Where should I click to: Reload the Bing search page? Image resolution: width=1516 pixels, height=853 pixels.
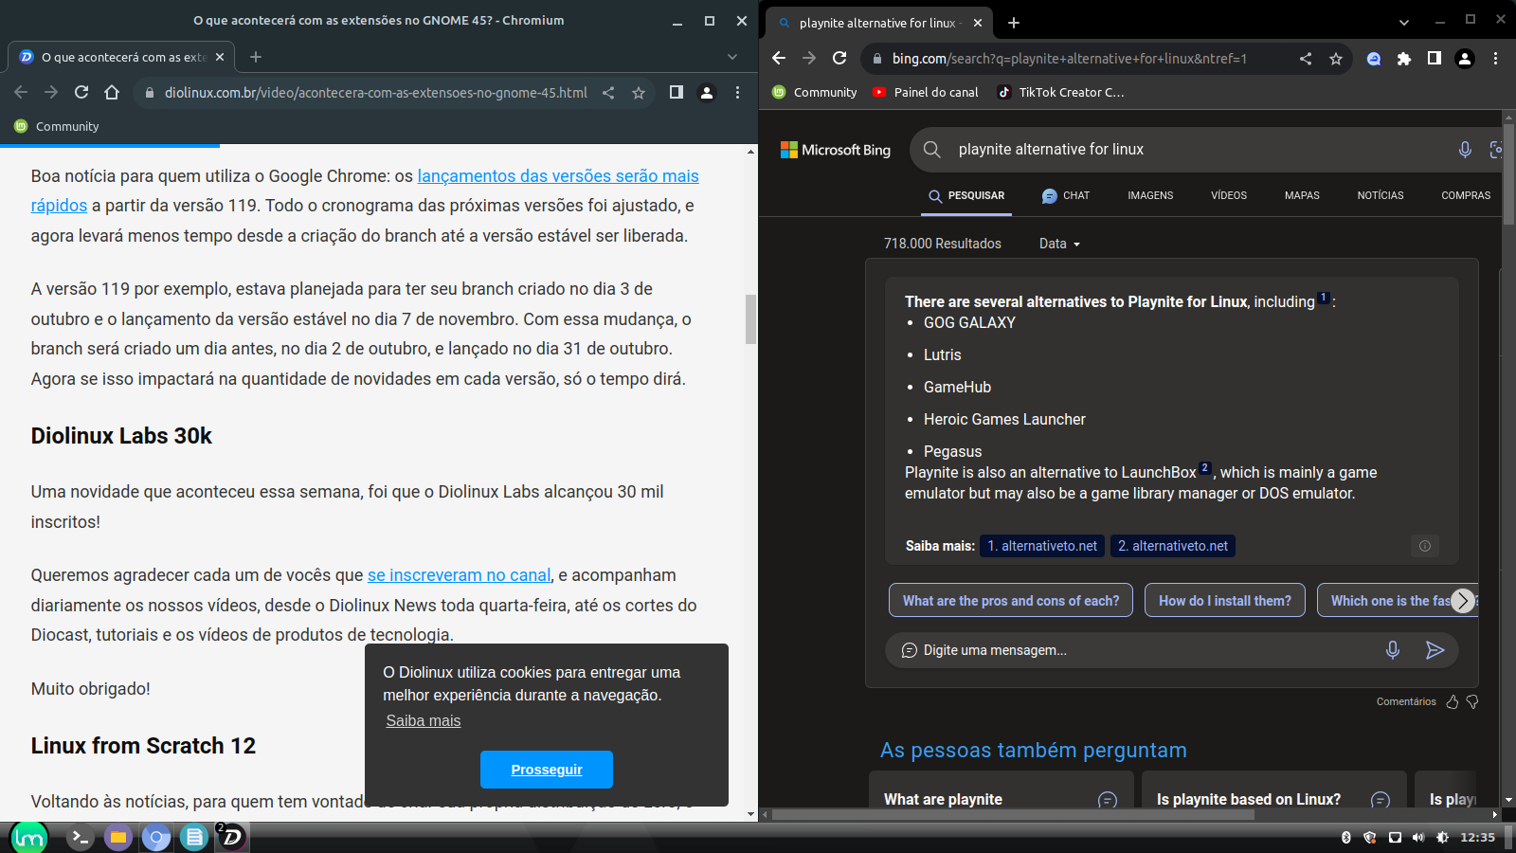[x=839, y=59]
